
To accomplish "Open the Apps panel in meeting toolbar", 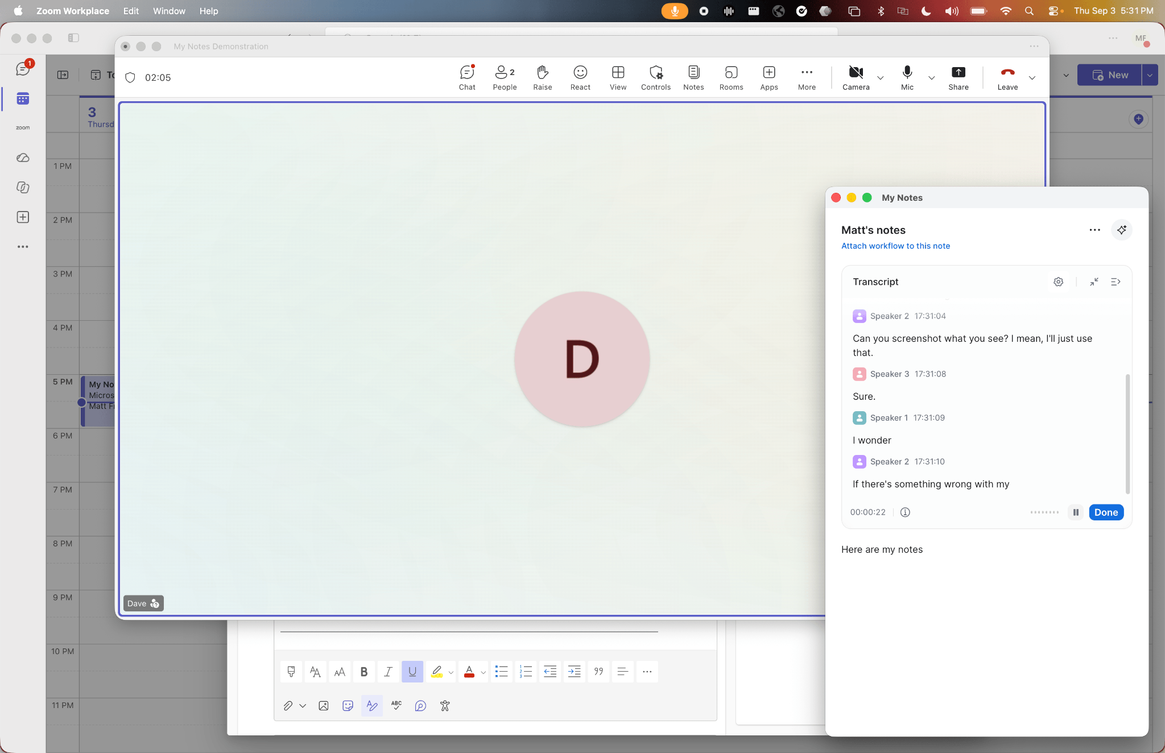I will click(769, 77).
